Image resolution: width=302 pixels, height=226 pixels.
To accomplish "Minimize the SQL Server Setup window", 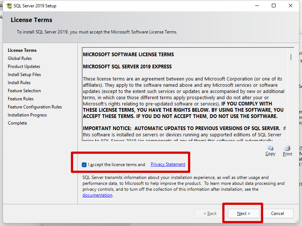I will [x=257, y=6].
